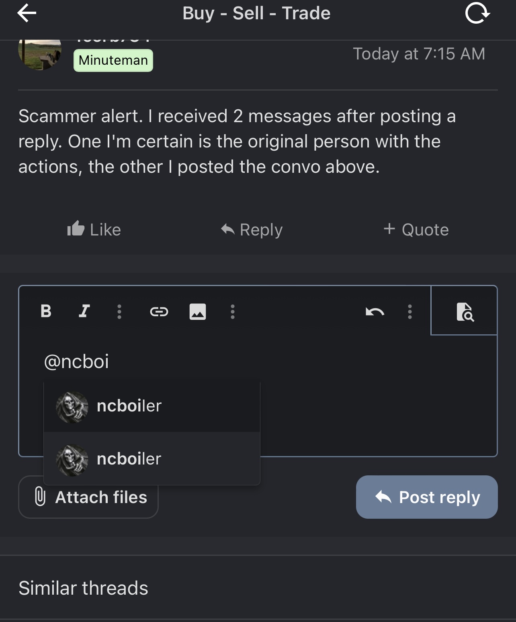The height and width of the screenshot is (622, 516).
Task: Like the scammer alert post
Action: tap(94, 229)
